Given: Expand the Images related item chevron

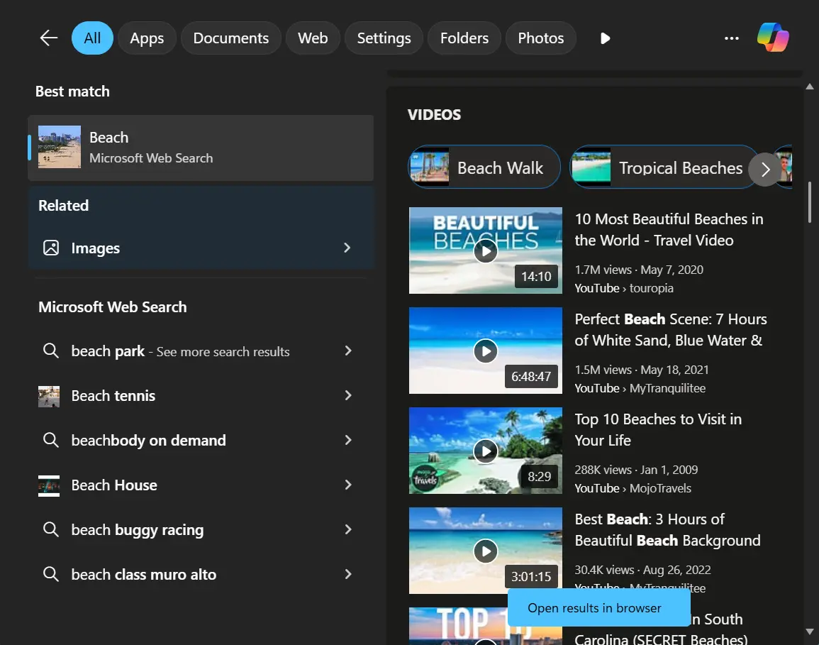Looking at the screenshot, I should tap(347, 248).
